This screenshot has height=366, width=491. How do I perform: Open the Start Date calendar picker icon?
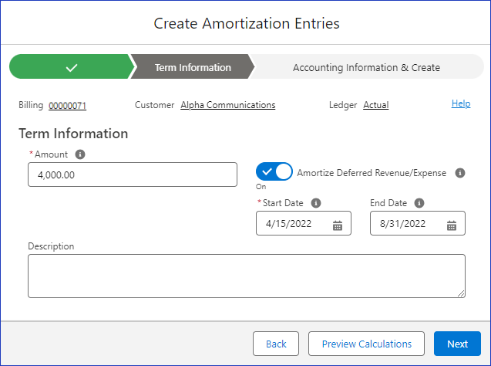(338, 225)
